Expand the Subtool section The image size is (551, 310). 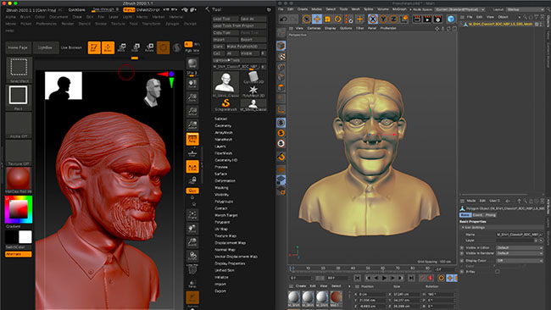coord(221,119)
